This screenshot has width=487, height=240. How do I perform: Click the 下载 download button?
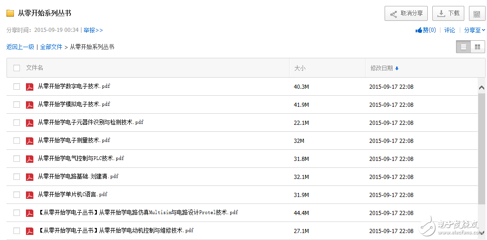[448, 13]
